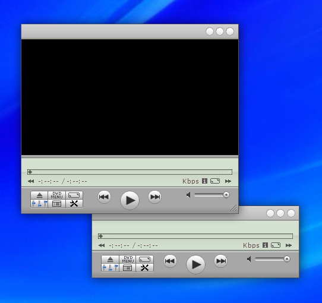Viewport: 322px width, 303px height.
Task: Click the volume slider knob in large player
Action: tap(226, 195)
